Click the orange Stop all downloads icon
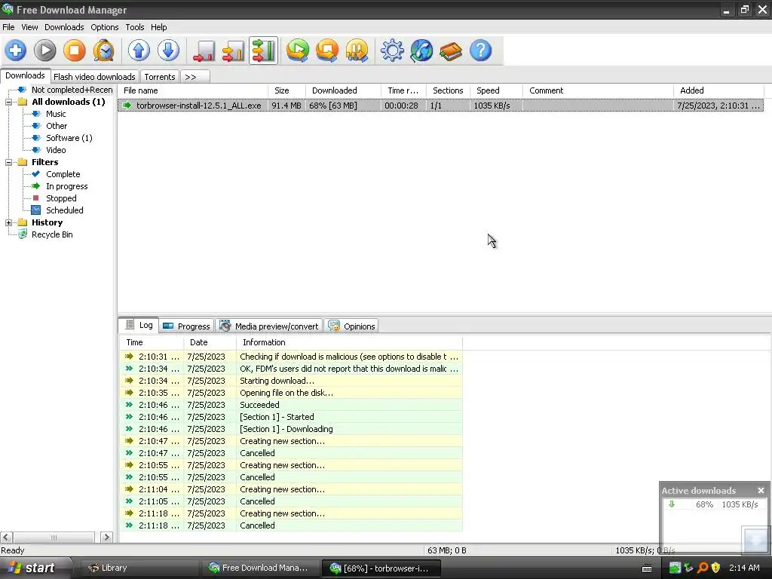Image resolution: width=772 pixels, height=579 pixels. point(327,51)
